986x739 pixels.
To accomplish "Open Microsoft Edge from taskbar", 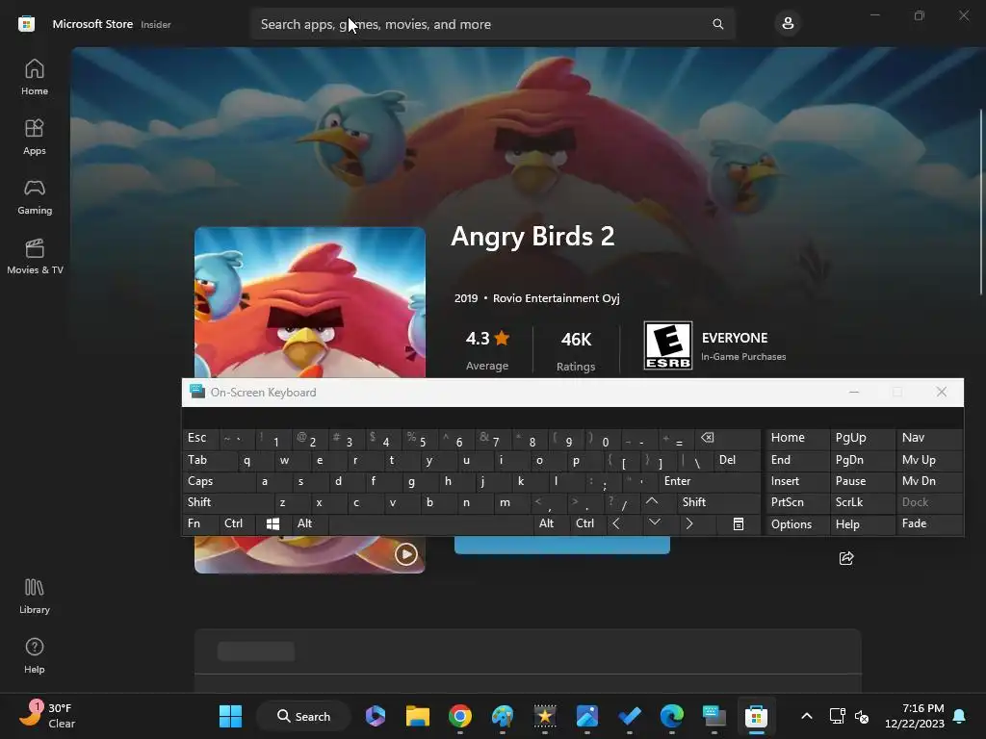I will coord(671,716).
